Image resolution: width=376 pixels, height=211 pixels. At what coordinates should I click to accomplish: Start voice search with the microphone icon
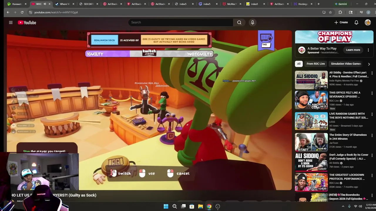tap(252, 22)
